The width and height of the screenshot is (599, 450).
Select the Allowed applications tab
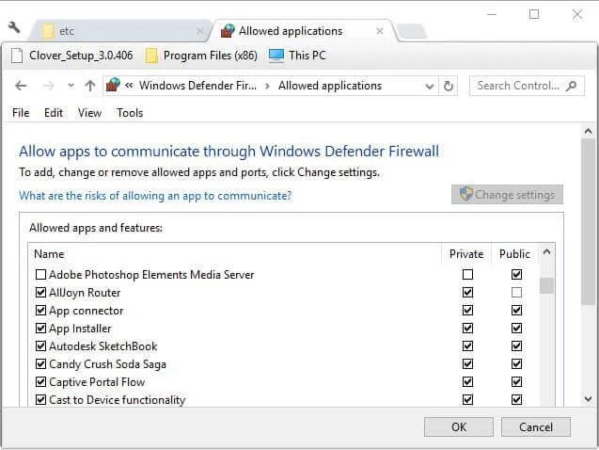coord(303,30)
